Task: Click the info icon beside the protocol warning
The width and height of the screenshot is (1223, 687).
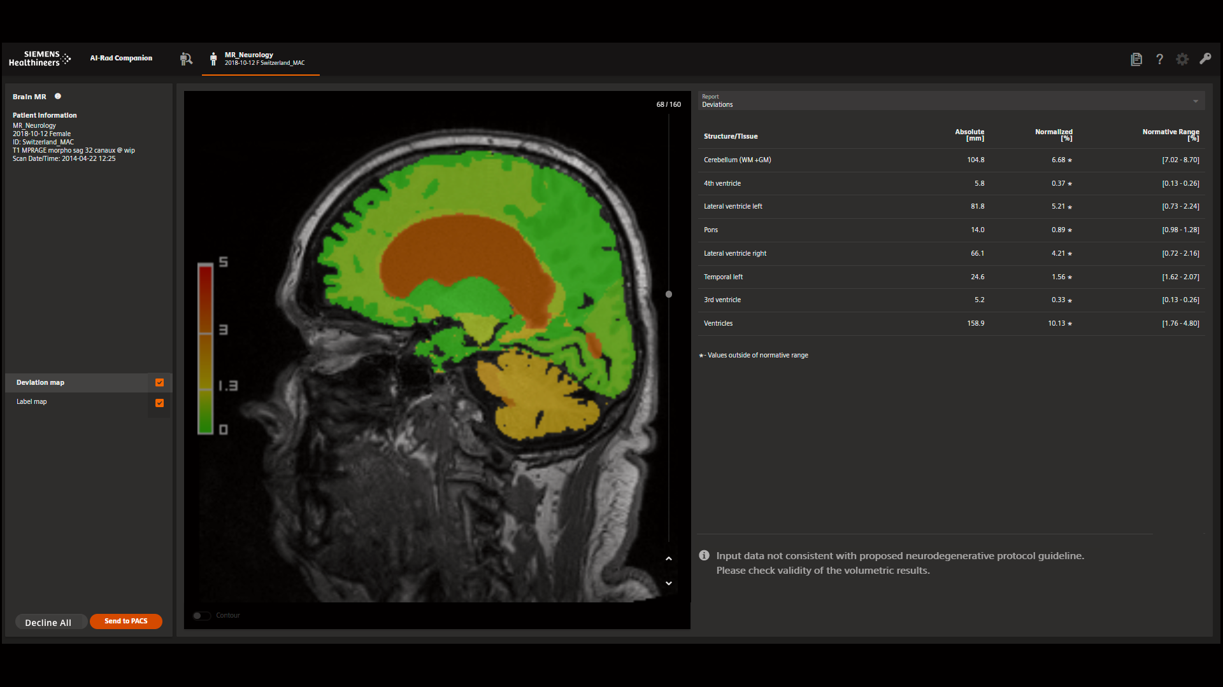Action: (x=704, y=555)
